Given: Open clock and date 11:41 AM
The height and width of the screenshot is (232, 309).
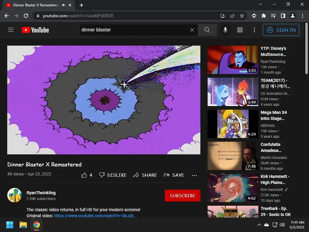Looking at the screenshot, I should pos(297,225).
